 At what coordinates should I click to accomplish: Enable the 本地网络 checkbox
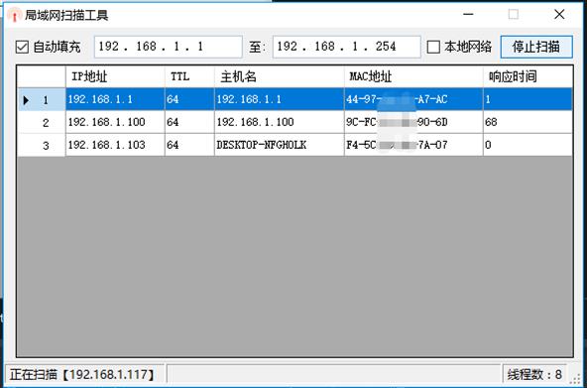[433, 47]
